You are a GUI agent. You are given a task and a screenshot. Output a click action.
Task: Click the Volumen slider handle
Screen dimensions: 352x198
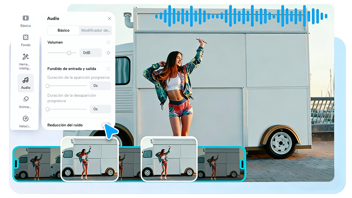(69, 53)
